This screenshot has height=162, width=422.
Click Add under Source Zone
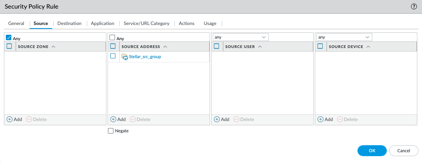click(14, 119)
